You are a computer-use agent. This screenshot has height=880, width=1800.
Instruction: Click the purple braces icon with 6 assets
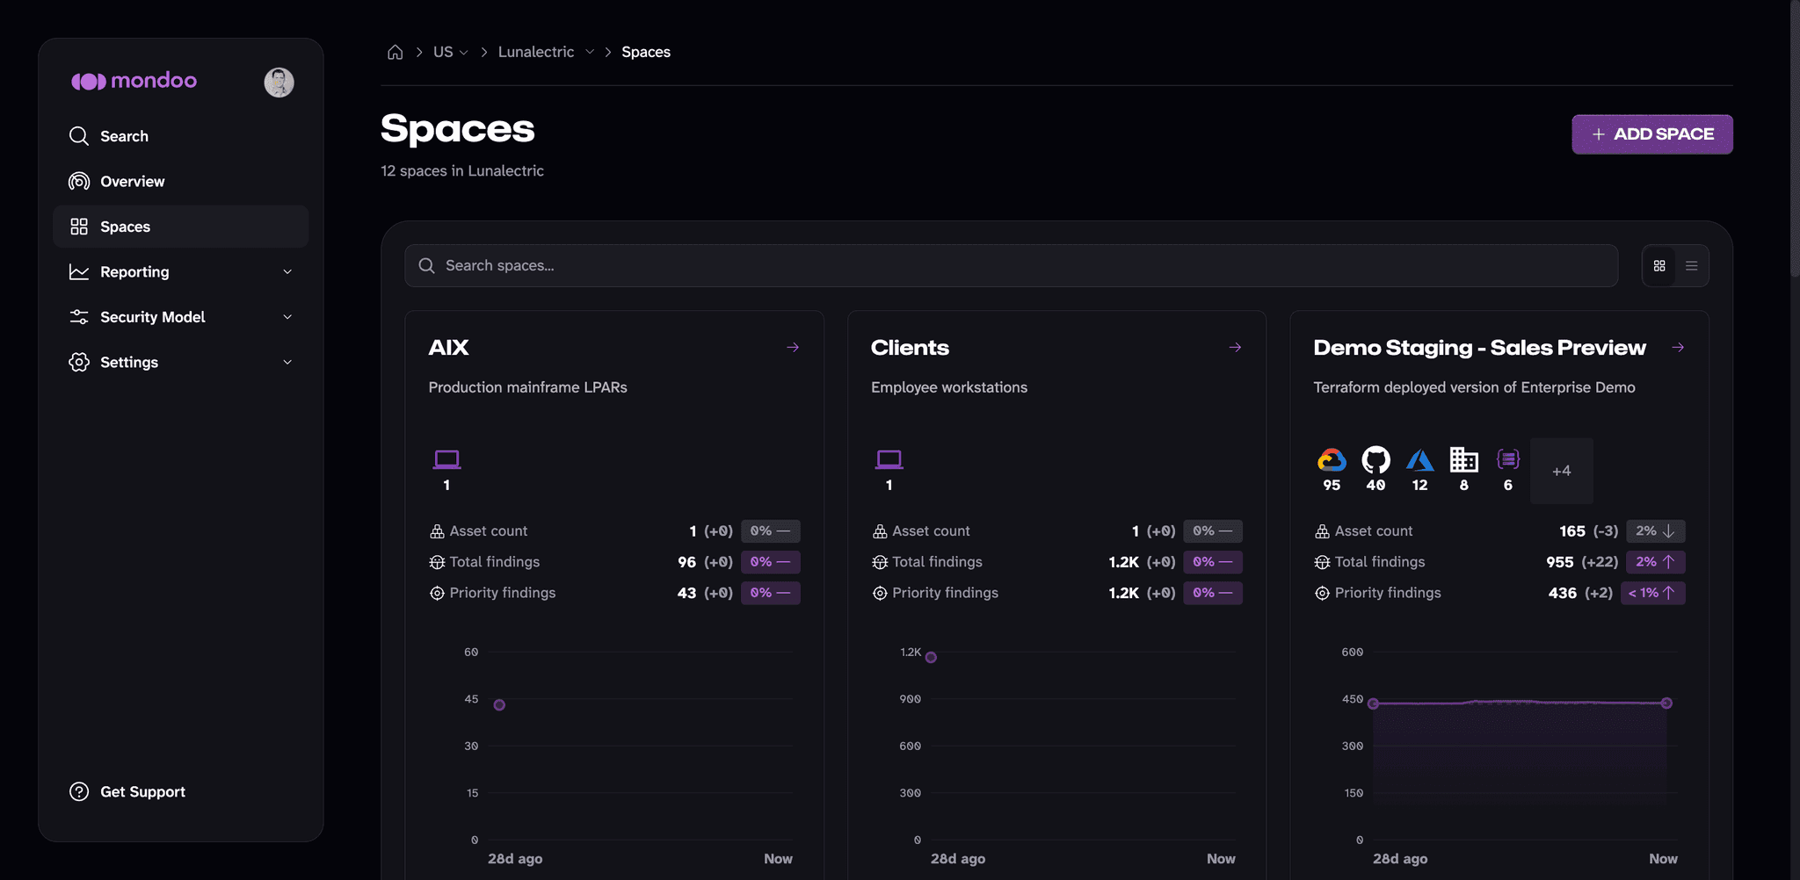1508,459
